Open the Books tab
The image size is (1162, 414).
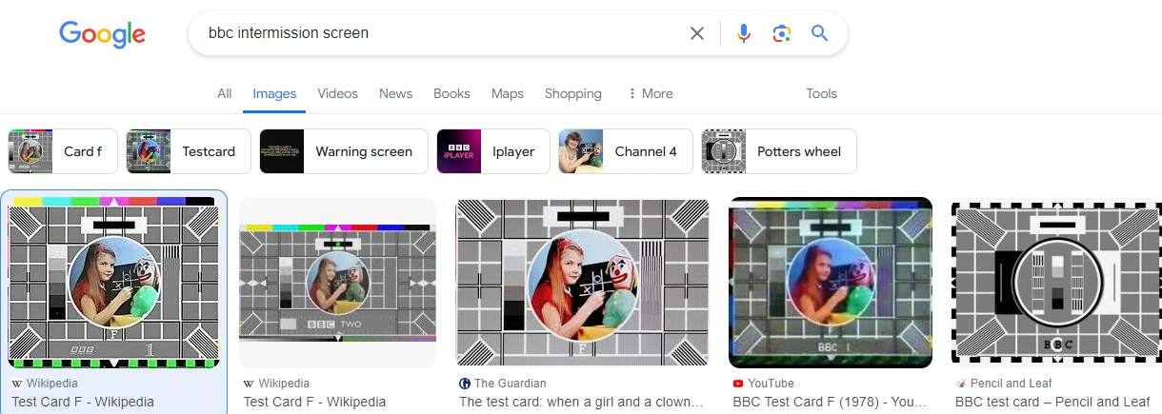click(451, 93)
